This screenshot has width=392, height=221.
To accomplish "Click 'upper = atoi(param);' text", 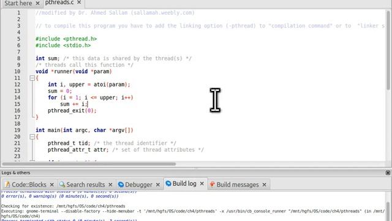I will [x=100, y=85].
